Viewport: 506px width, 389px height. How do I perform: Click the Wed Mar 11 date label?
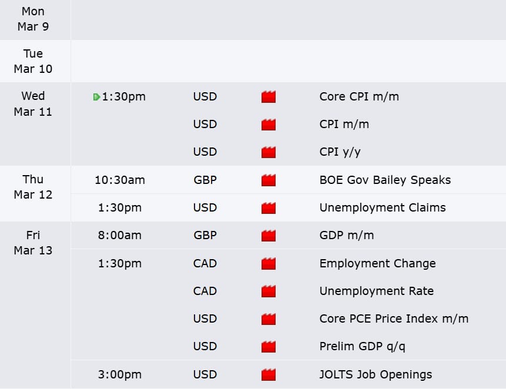[33, 103]
